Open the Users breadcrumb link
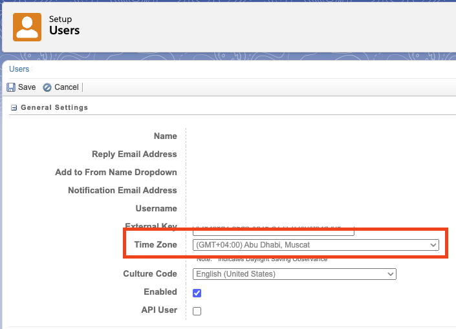The height and width of the screenshot is (329, 456). (19, 69)
